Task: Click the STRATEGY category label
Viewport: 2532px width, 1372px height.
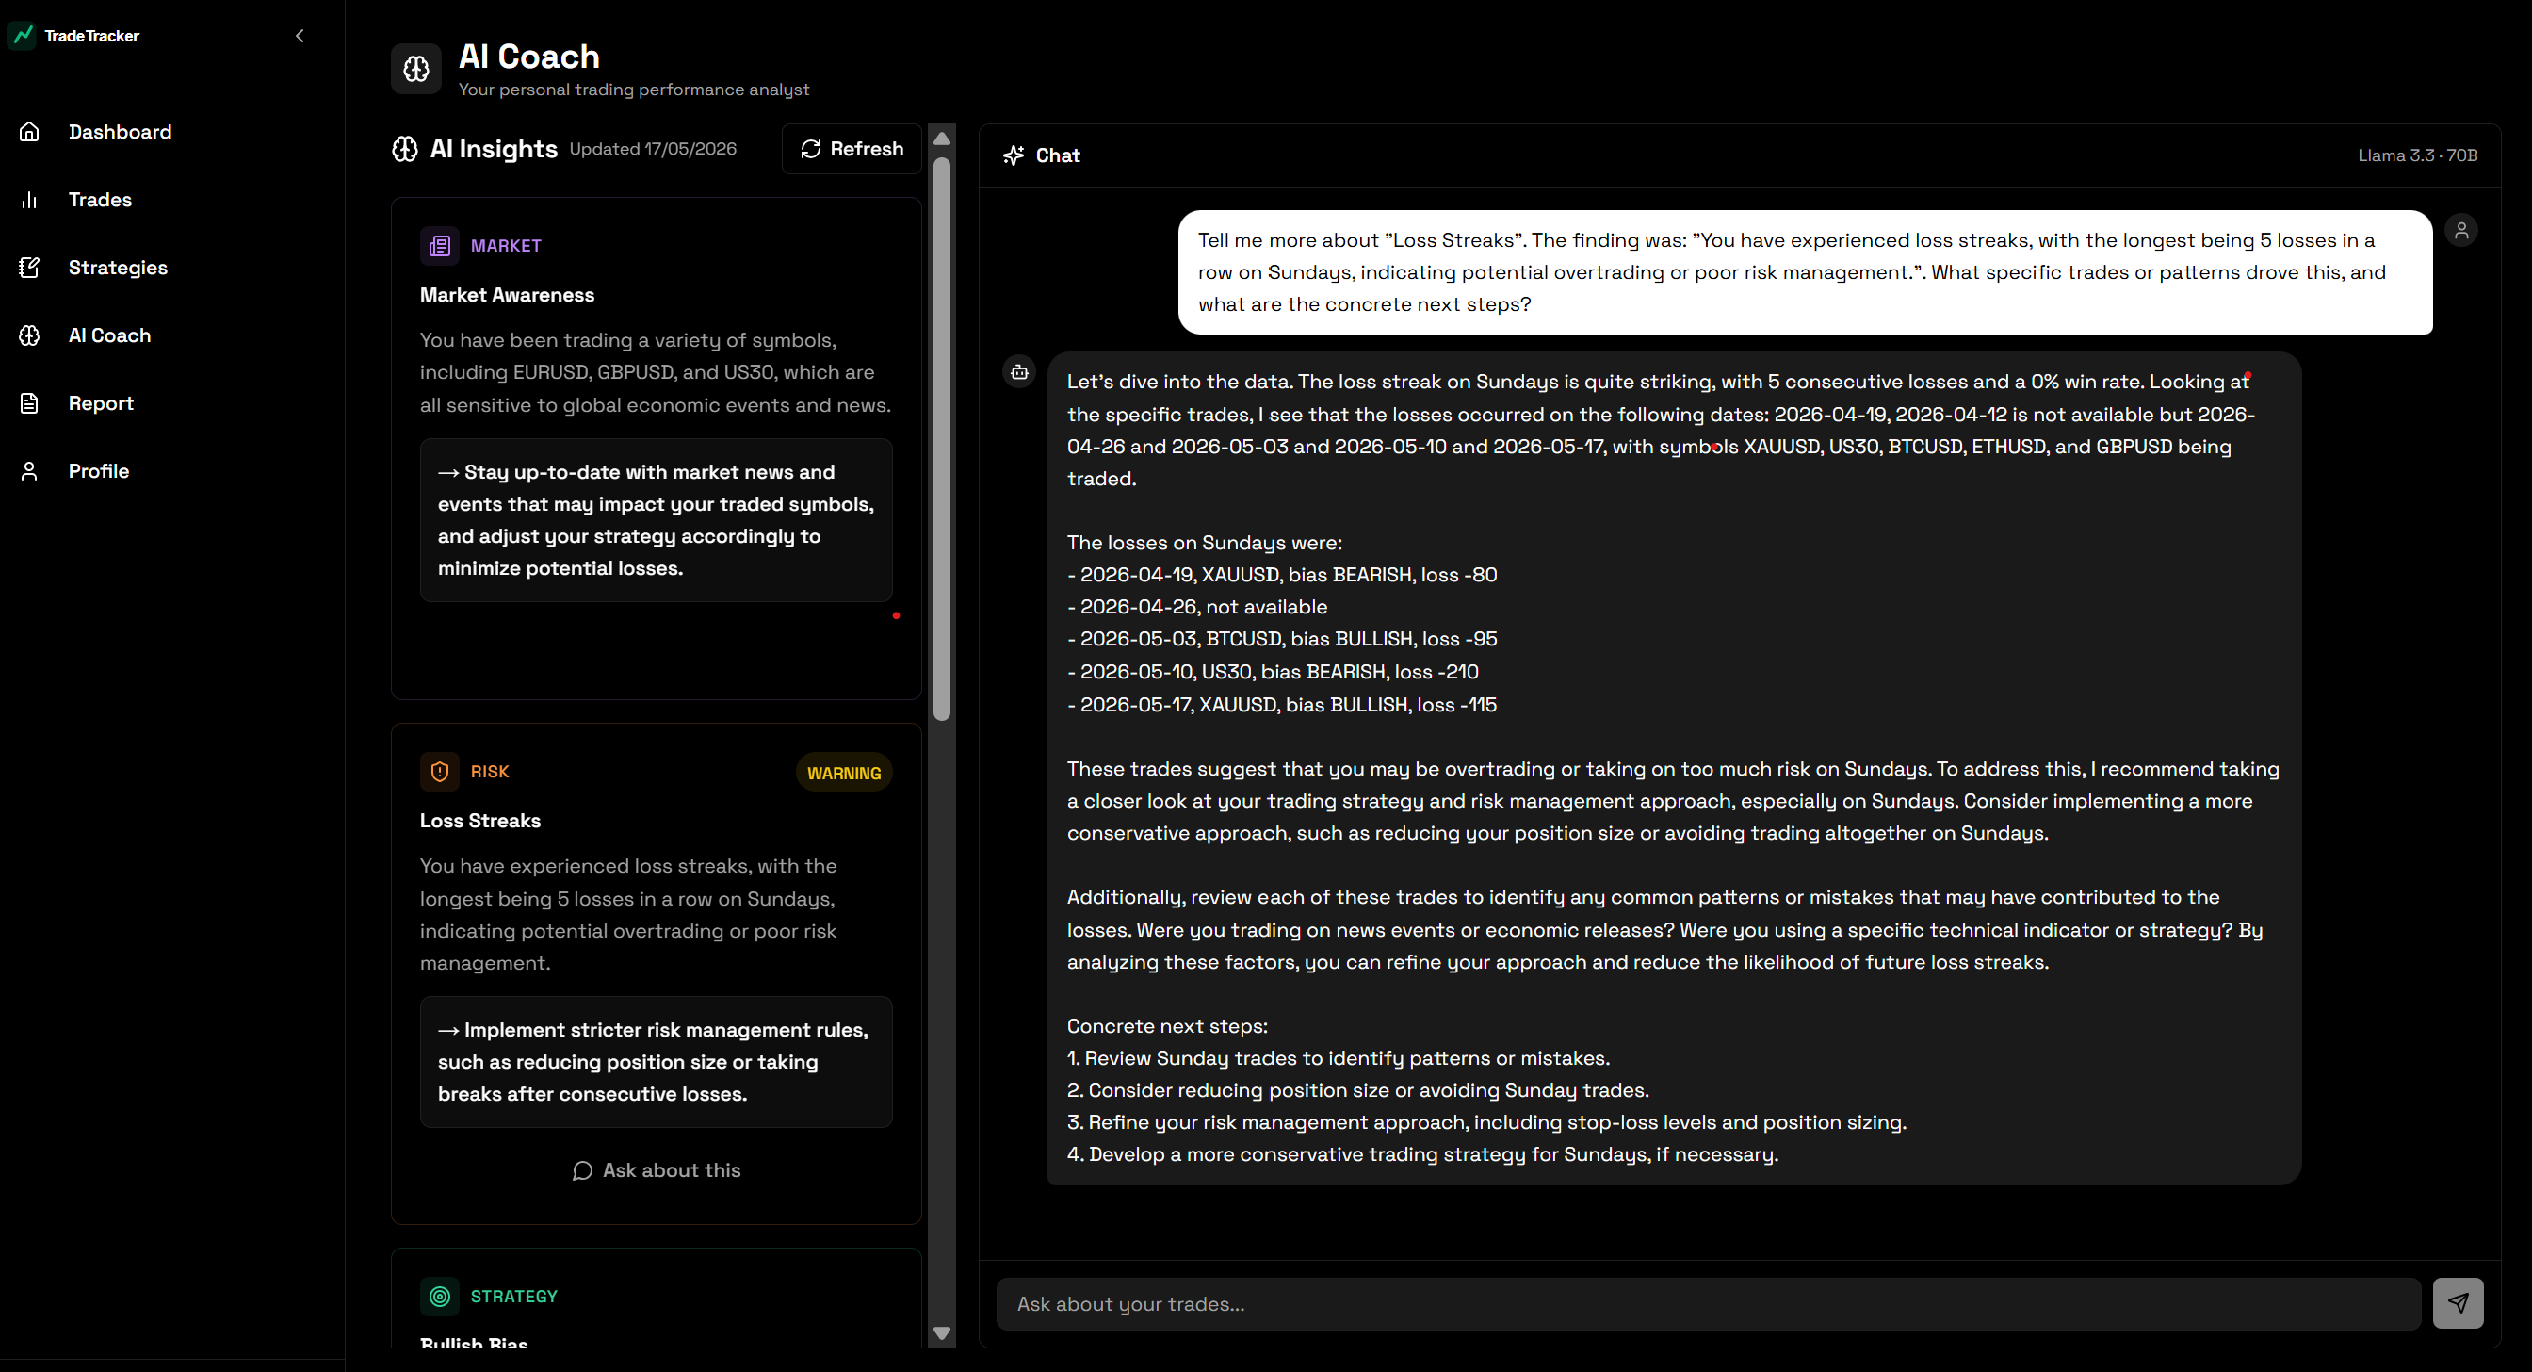Action: tap(514, 1297)
